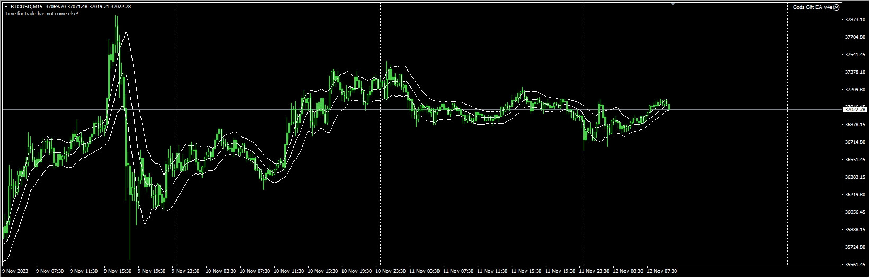The image size is (870, 278).
Task: Click the 35724.80 price axis label
Action: pos(855,247)
